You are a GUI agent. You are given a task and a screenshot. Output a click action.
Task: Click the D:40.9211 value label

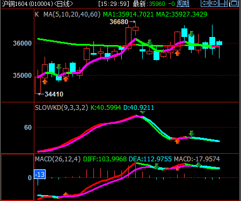138,108
